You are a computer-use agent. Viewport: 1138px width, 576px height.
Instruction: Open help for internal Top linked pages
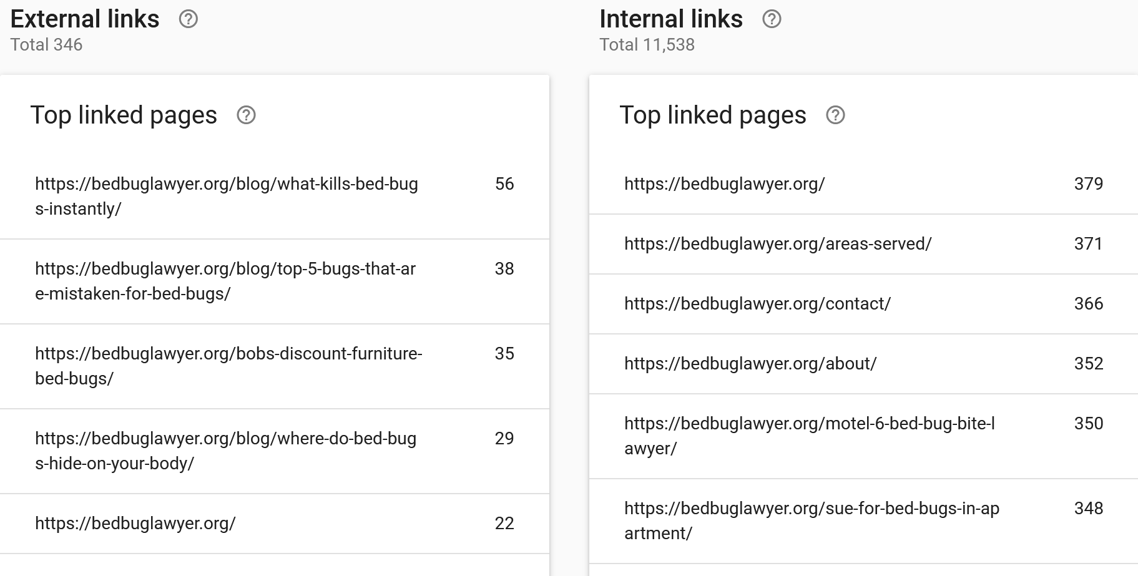pyautogui.click(x=835, y=115)
